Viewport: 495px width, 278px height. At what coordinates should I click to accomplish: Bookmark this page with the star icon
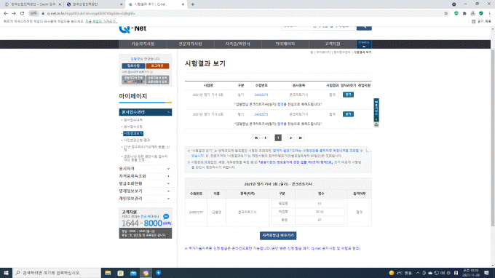click(445, 14)
